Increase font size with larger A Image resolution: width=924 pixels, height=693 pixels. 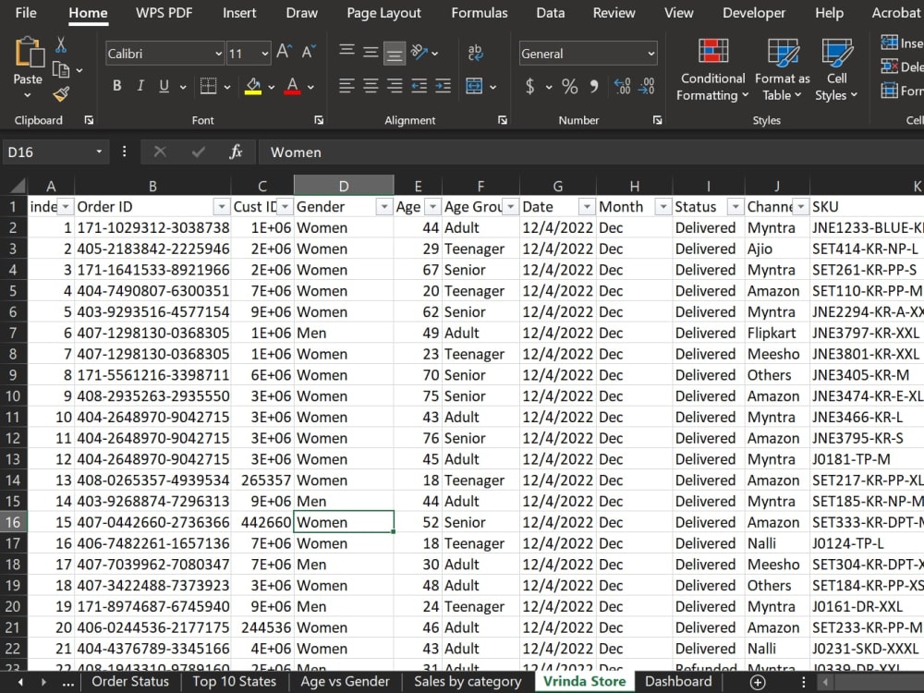[x=284, y=52]
